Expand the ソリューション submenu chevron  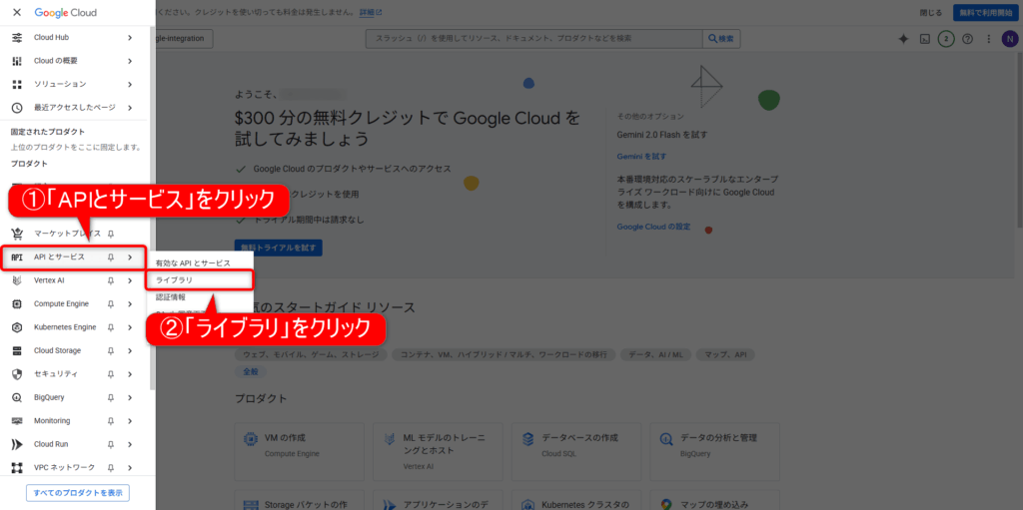tap(130, 84)
